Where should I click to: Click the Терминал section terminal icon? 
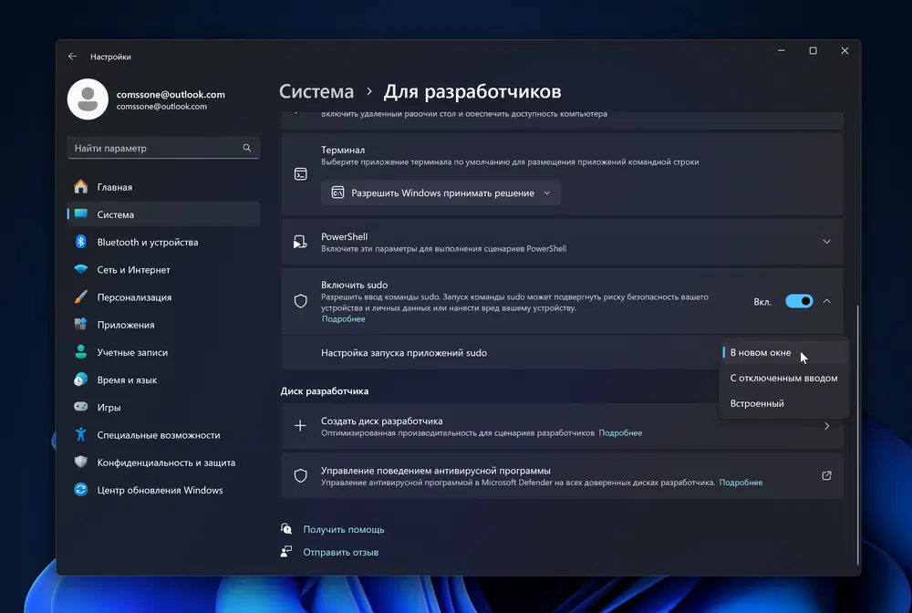point(301,174)
